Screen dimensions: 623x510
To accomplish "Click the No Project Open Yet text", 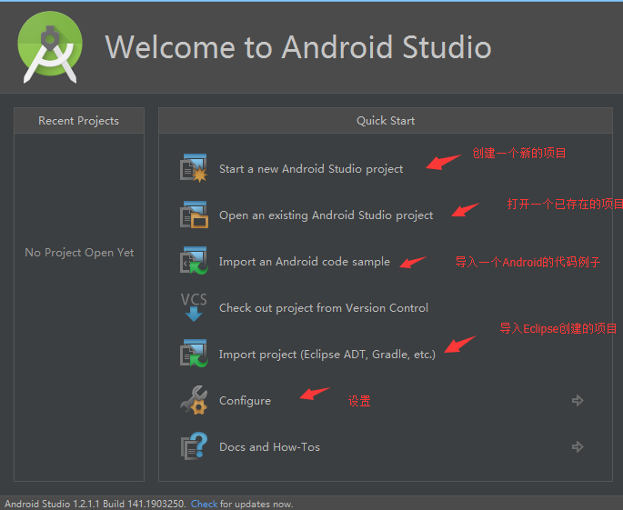I will tap(79, 253).
